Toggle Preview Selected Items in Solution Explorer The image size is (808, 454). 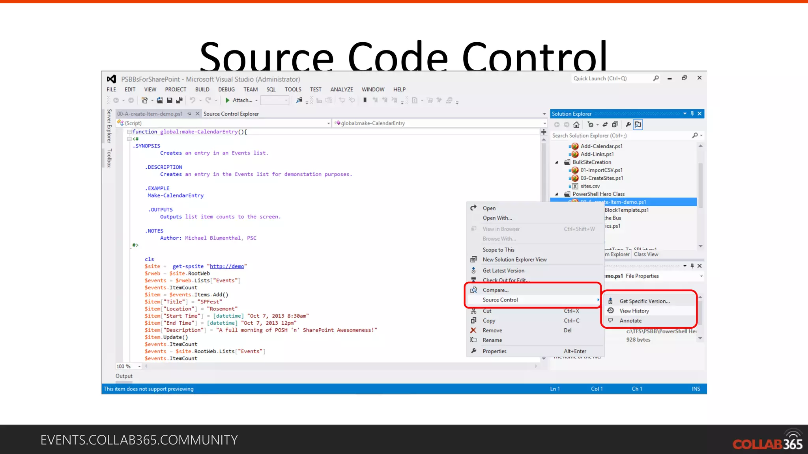[x=638, y=125]
